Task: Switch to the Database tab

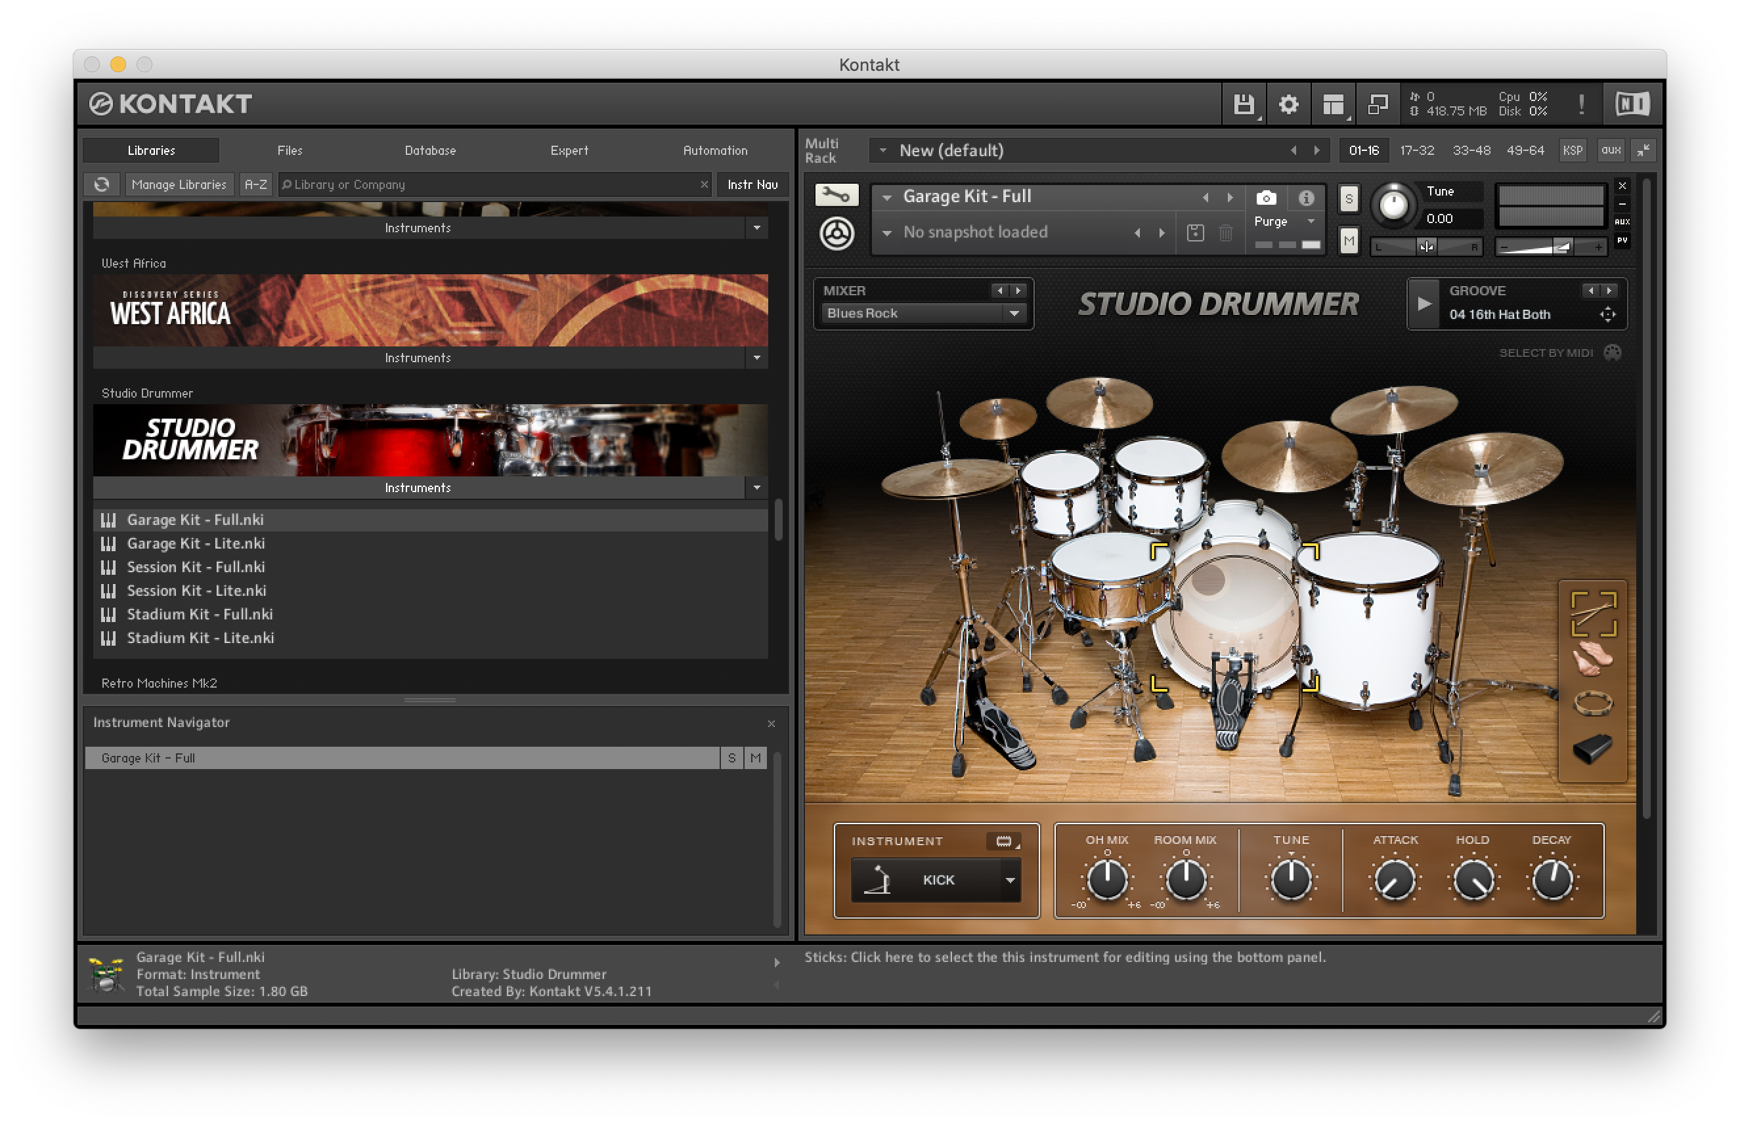Action: tap(430, 150)
